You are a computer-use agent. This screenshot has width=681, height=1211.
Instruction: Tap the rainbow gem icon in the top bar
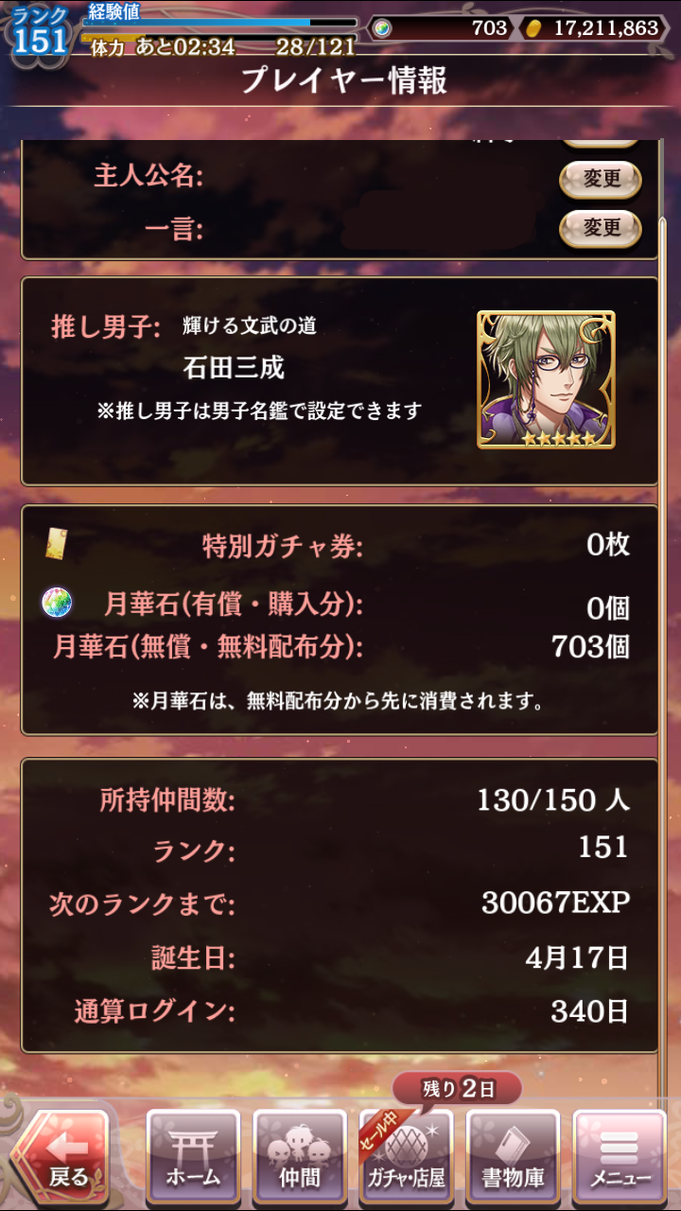(381, 28)
